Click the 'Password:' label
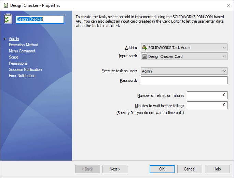Screen dimensions: 234x178 (128, 80)
